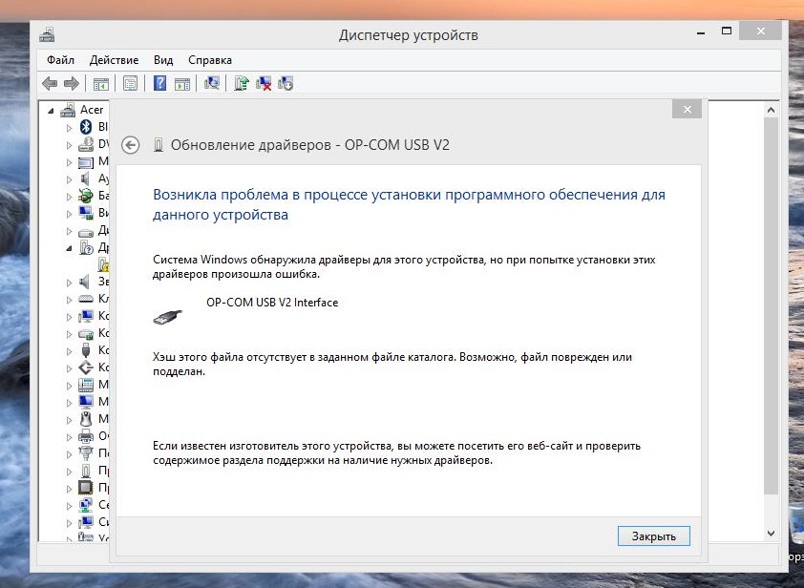The height and width of the screenshot is (588, 804).
Task: Select the modem/phone icon in the device tree
Action: tap(86, 385)
